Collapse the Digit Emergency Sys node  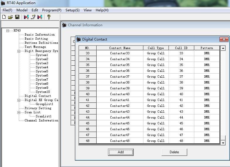(x=19, y=51)
